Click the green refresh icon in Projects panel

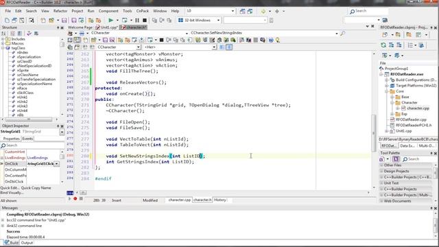click(383, 45)
